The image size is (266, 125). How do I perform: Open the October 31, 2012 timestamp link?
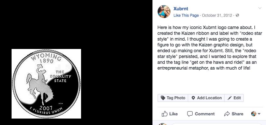[217, 15]
